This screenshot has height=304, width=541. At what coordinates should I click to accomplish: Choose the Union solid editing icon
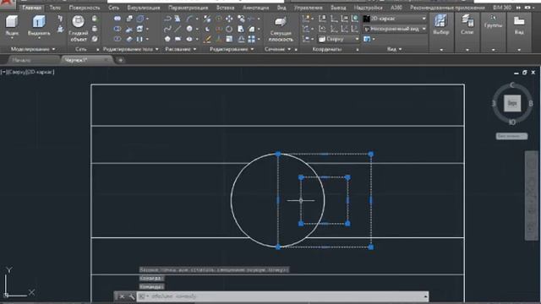coord(117,19)
